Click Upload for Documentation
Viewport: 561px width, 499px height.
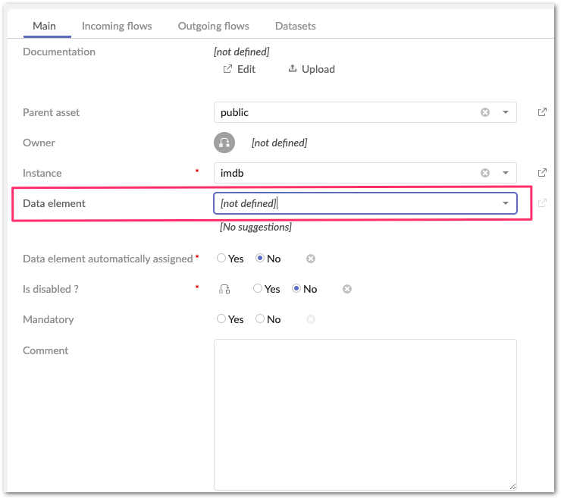tap(312, 69)
